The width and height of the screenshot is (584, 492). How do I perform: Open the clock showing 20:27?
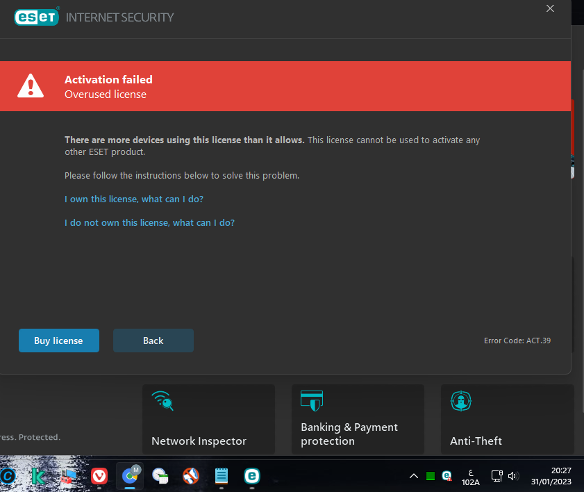(551, 476)
